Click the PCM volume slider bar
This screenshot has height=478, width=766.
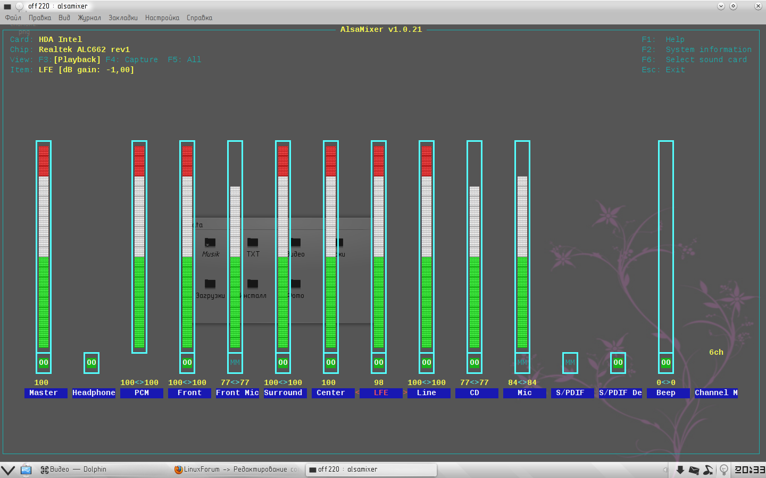[x=139, y=247]
